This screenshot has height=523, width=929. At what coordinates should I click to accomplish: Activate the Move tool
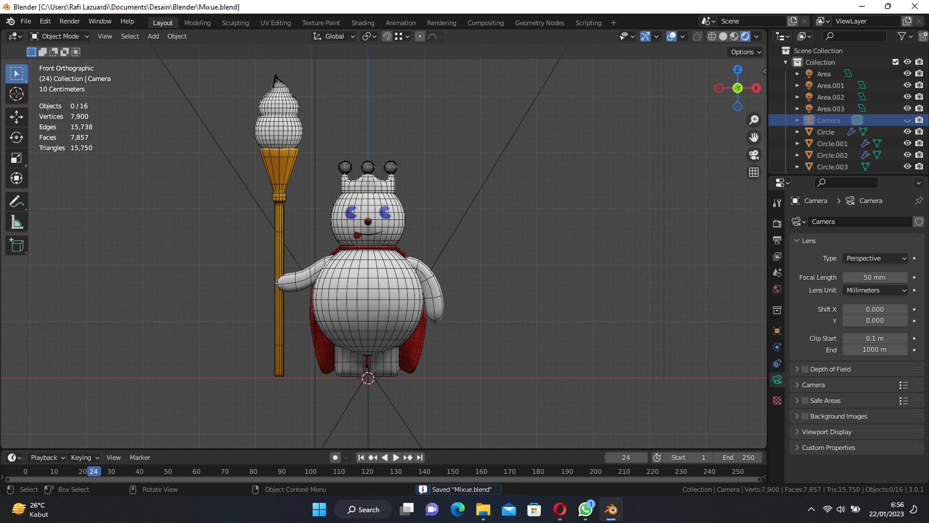16,117
